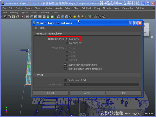156x117 pixels.
Task: Click the 2D Pan/Zoom icon
Action: (22, 16)
